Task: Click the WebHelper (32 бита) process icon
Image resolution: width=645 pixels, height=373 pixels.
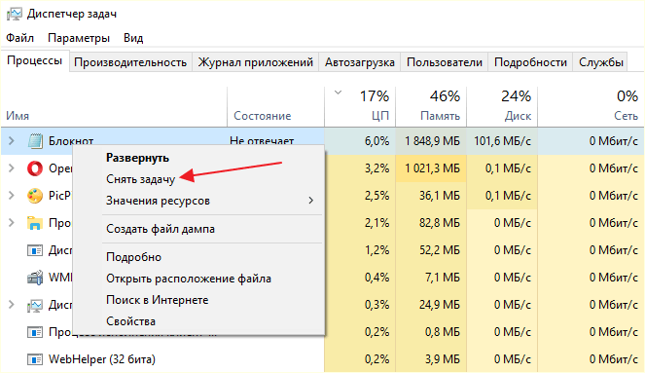Action: pyautogui.click(x=35, y=359)
